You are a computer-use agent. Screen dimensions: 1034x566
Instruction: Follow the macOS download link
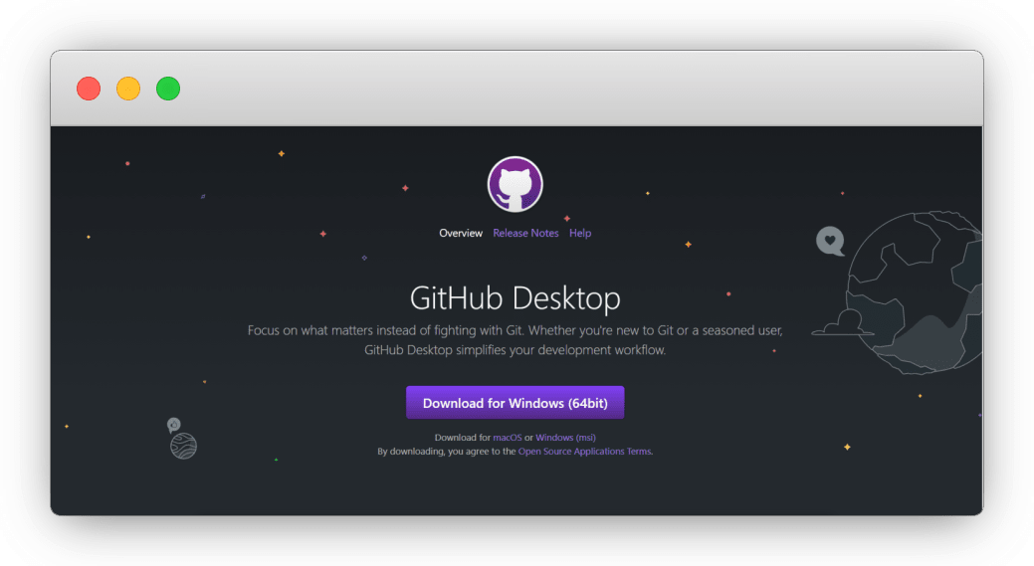508,438
